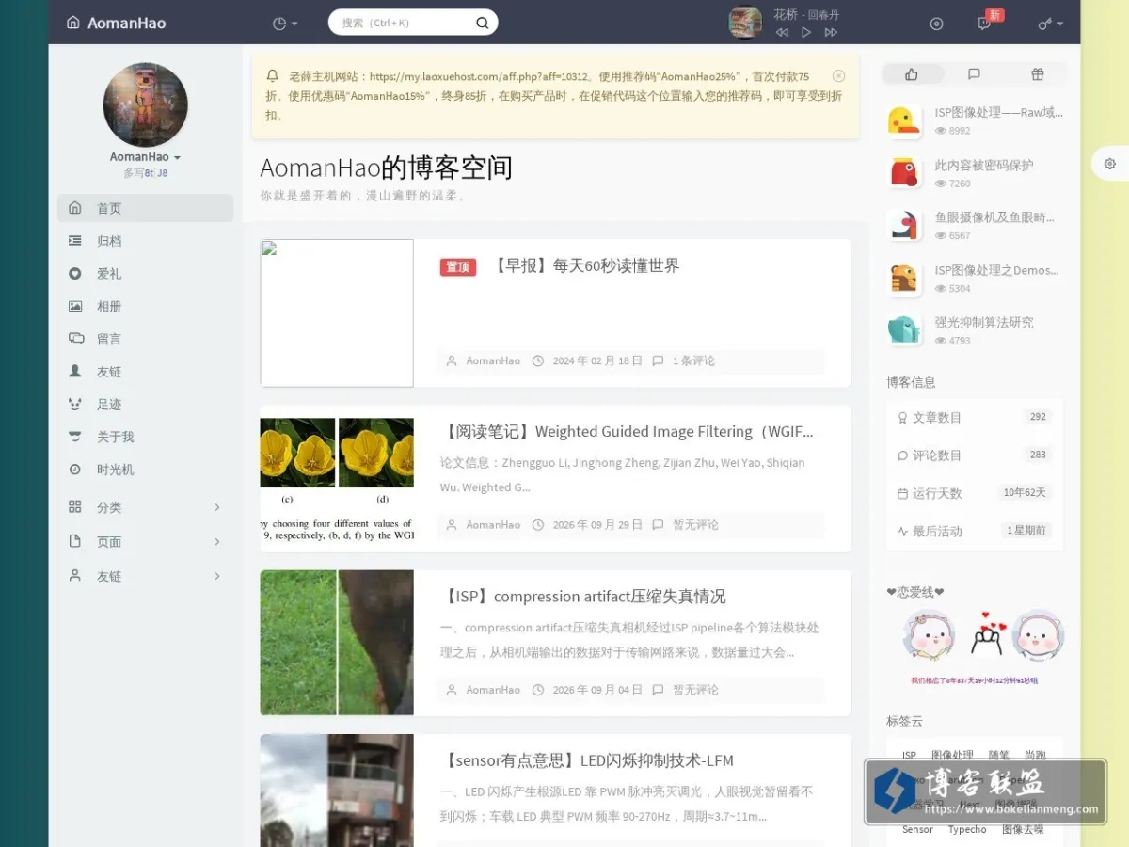Select the Typecho tag
Viewport: 1129px width, 847px height.
pos(967,829)
